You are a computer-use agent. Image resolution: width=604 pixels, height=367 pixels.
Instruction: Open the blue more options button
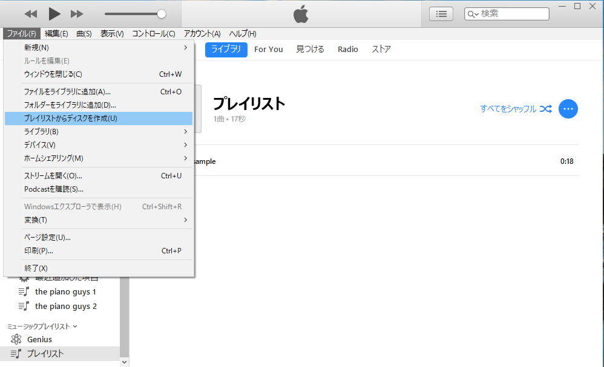(568, 109)
